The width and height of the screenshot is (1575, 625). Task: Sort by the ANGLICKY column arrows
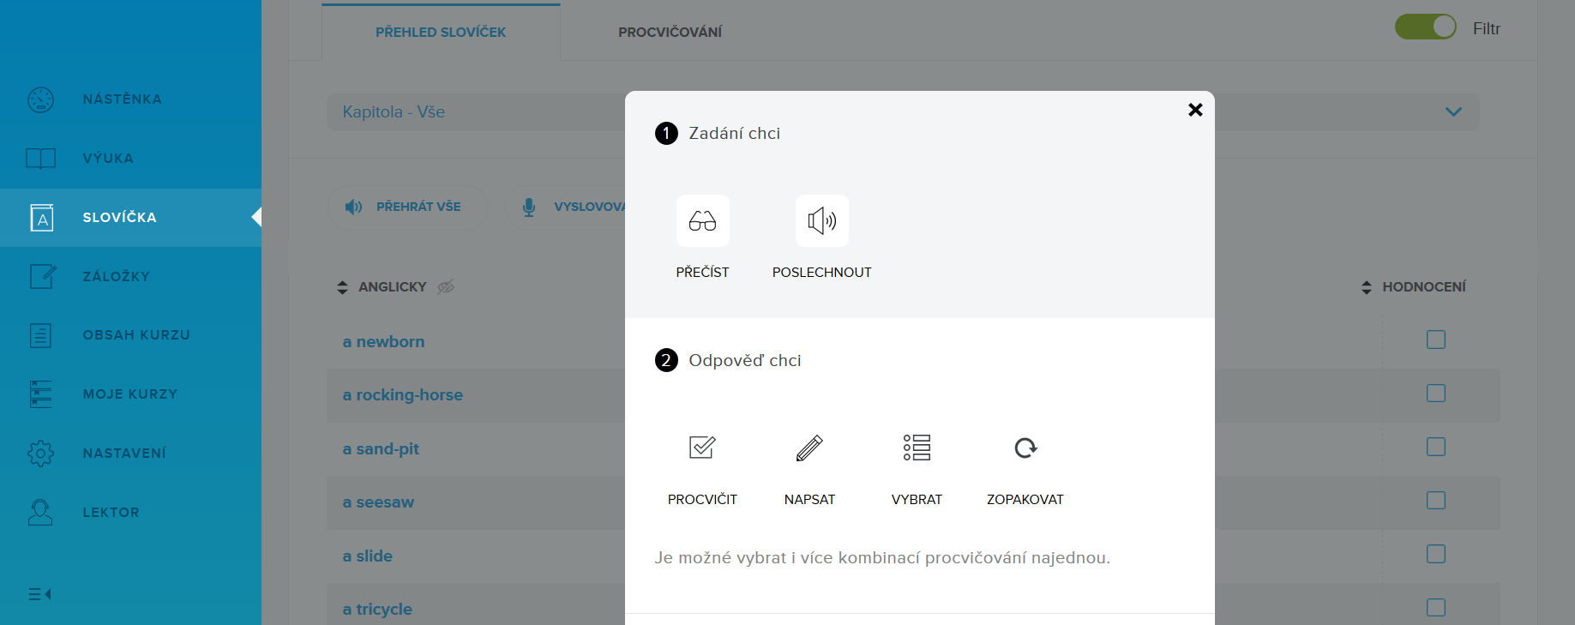pyautogui.click(x=343, y=287)
